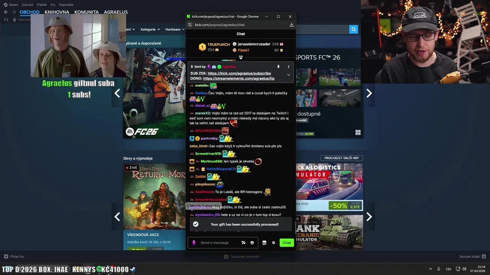This screenshot has height=275, width=490.
Task: Click Přidat hru at Steam bottom
Action: pos(14,257)
